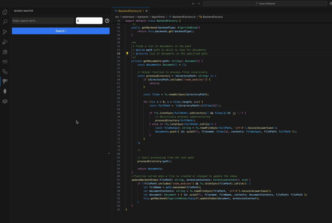Click the 'this.getBackend(AlgorithmEnum.Fuzzy)' call on line 92

(170, 198)
